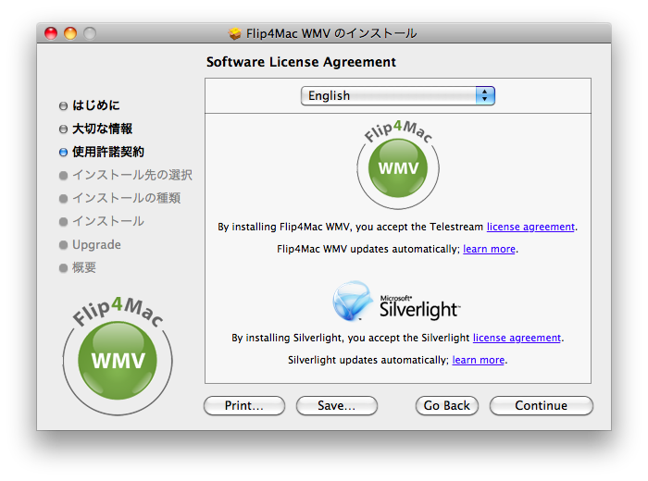Select the 使用許諾契約 step in sidebar
Viewport: 648px width, 481px height.
(108, 152)
